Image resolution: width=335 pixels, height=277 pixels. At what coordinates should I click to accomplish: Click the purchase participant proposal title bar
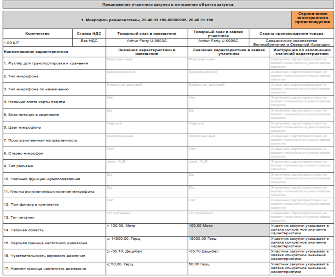(x=168, y=5)
